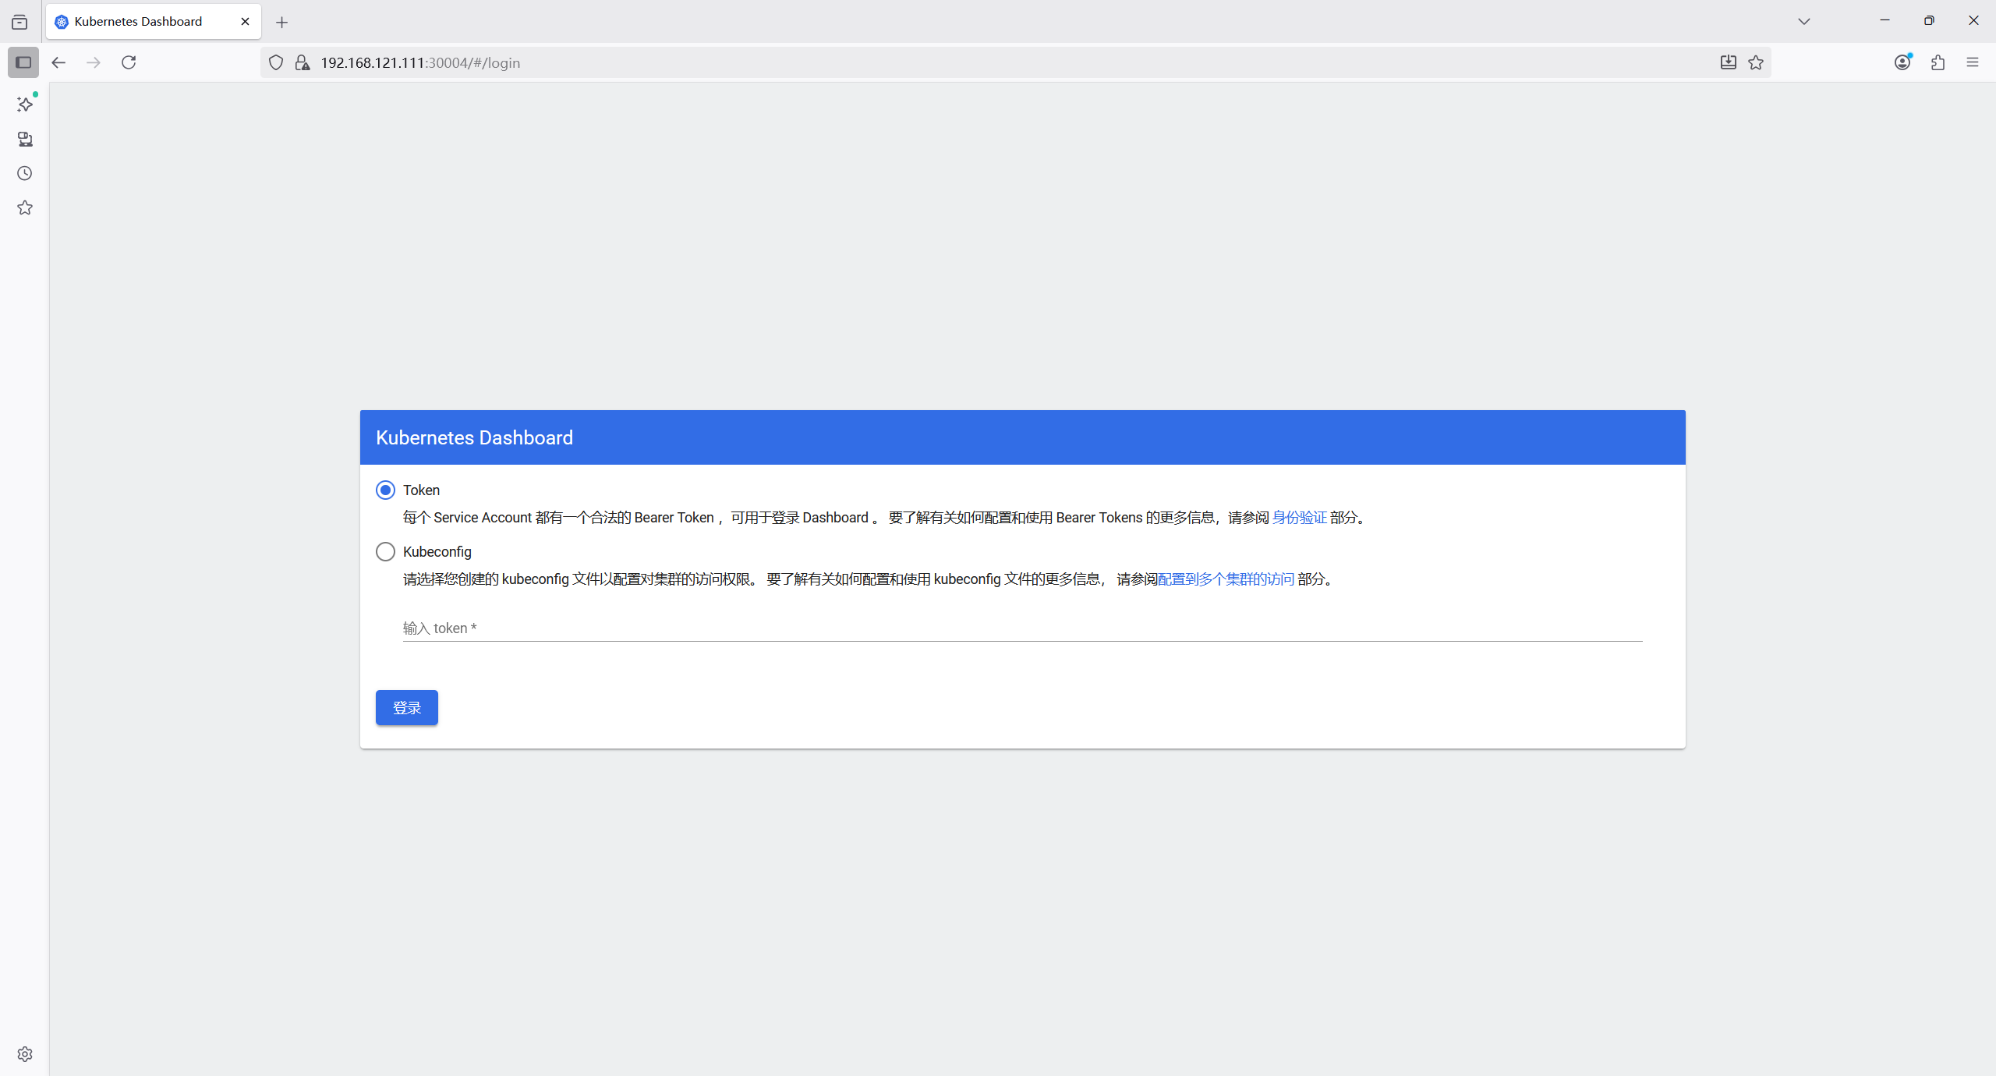
Task: Open a new tab with plus button
Action: 282,22
